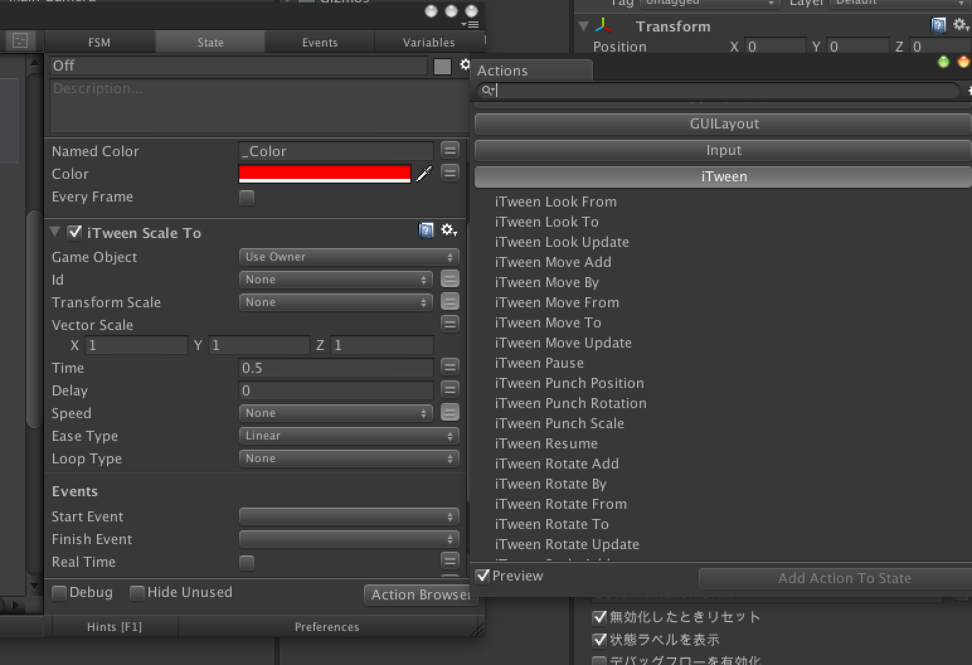Switch to the Variables tab

pyautogui.click(x=429, y=42)
